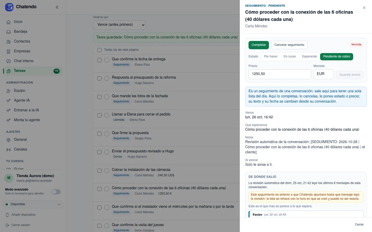Click the Precio field showing 1250,50
The image size is (372, 232).
pyautogui.click(x=280, y=74)
